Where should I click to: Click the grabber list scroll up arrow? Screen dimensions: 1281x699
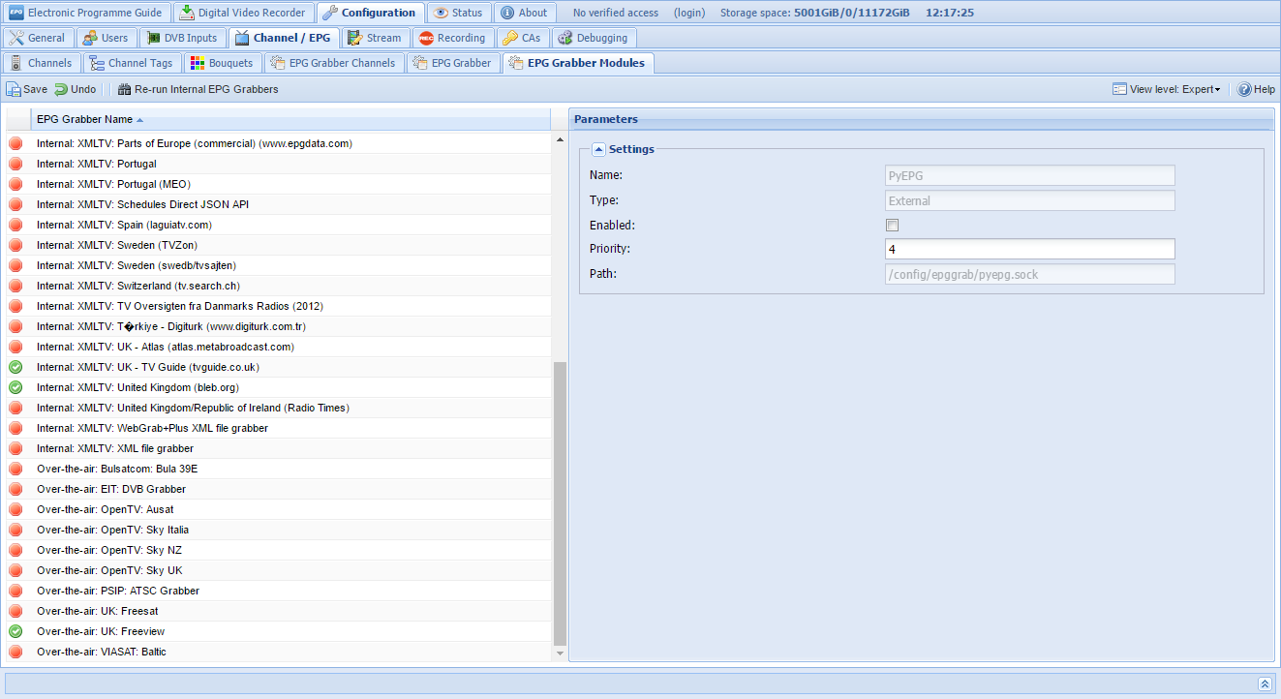(x=560, y=139)
